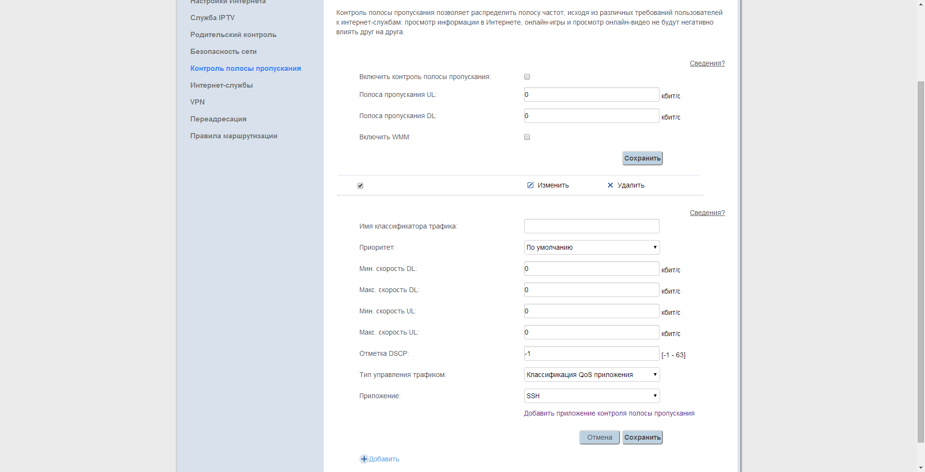925x472 pixels.
Task: Click the scrollbar down arrow
Action: (921, 468)
